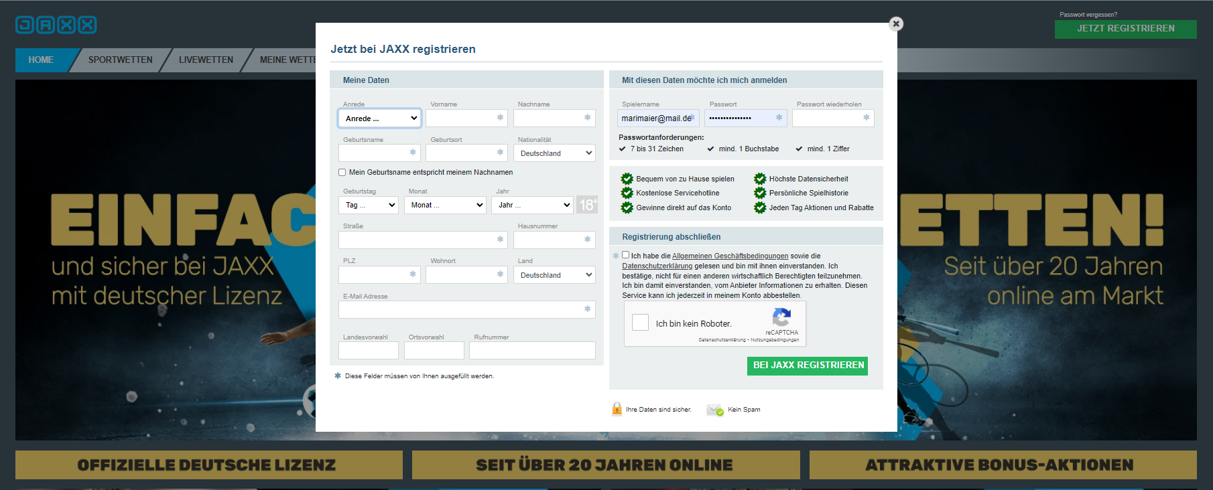Open the Datenschutzerklärung link in consent text
1213x490 pixels.
[x=657, y=266]
